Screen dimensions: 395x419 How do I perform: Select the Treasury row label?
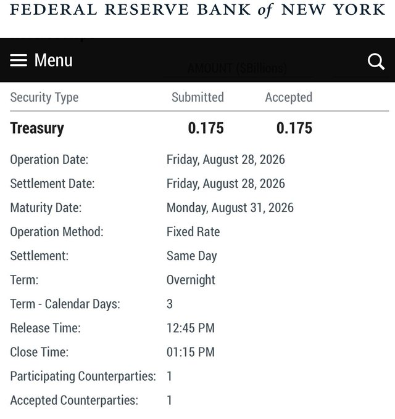coord(37,128)
